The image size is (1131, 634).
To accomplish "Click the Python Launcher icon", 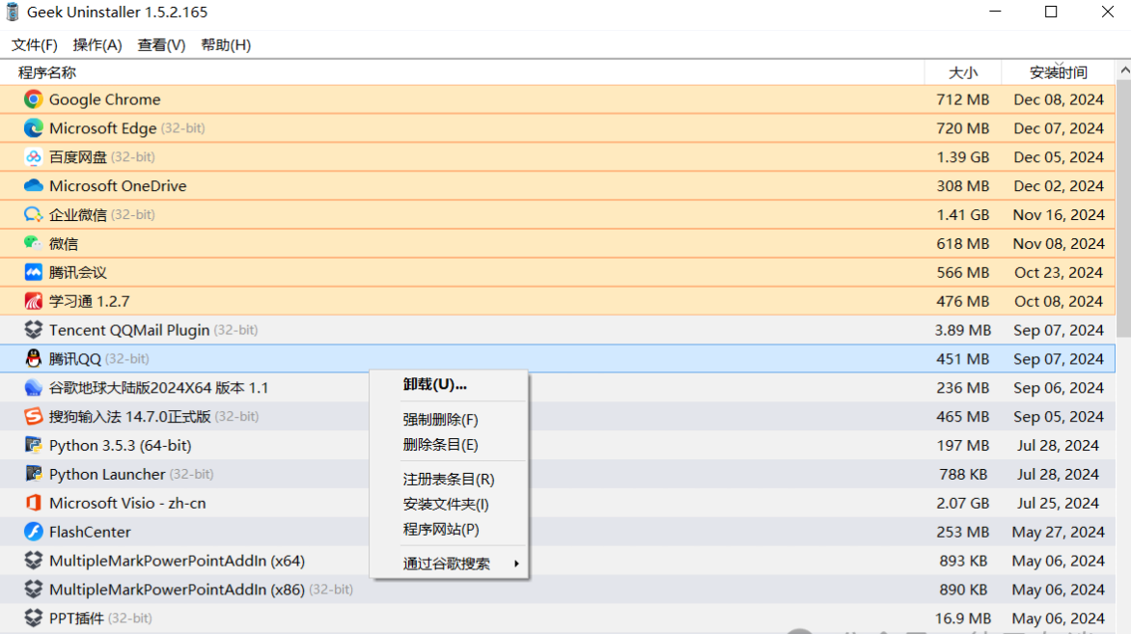I will (33, 474).
